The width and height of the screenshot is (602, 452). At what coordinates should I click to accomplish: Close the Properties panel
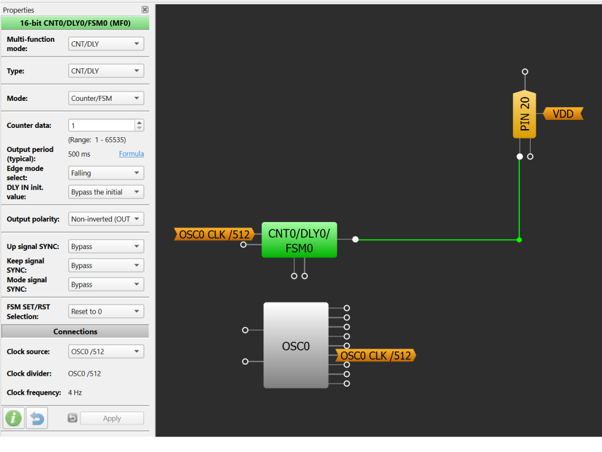pos(145,10)
